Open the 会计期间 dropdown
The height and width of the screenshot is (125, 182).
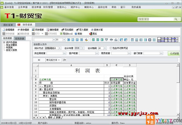coord(105,48)
